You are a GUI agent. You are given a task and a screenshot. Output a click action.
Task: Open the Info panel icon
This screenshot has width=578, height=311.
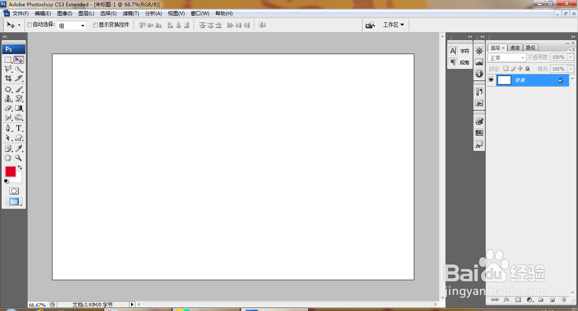point(479,74)
